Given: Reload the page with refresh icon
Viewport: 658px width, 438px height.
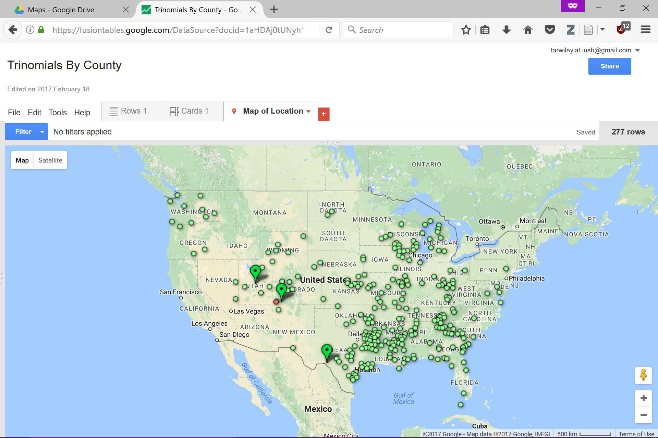Looking at the screenshot, I should (x=329, y=30).
